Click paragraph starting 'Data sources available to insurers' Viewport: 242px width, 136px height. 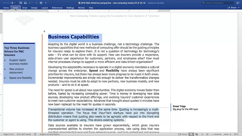pyautogui.click(x=104, y=129)
